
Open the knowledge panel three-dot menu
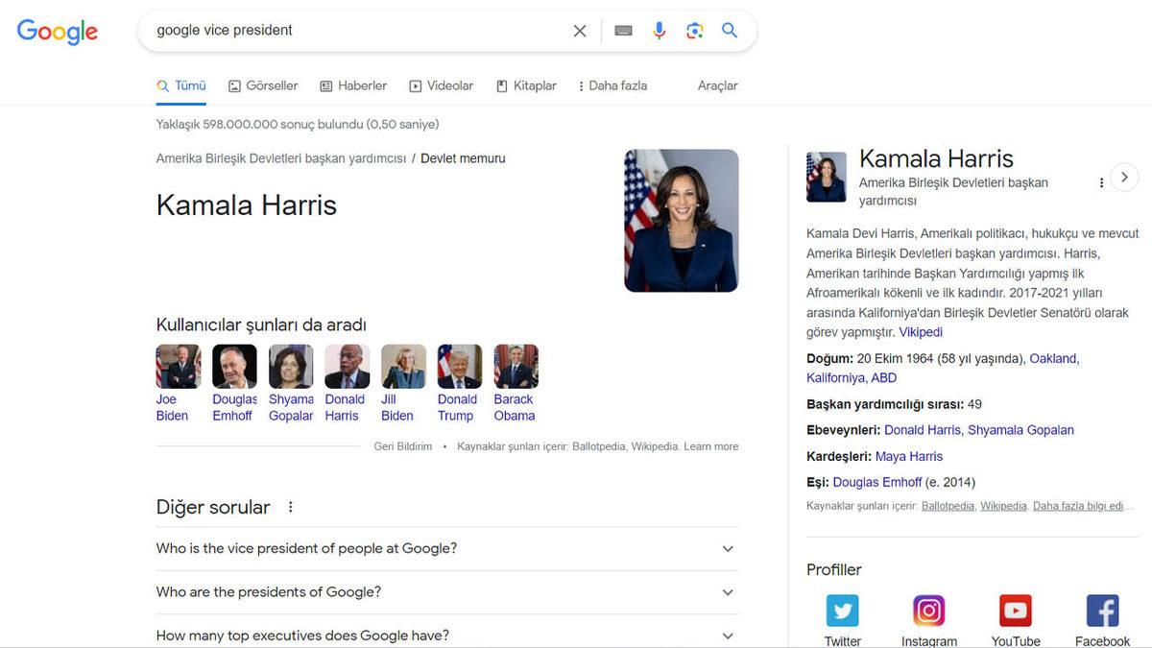[1101, 181]
